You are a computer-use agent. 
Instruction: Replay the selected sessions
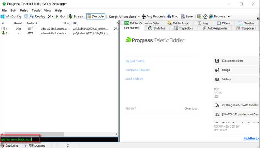[38, 16]
